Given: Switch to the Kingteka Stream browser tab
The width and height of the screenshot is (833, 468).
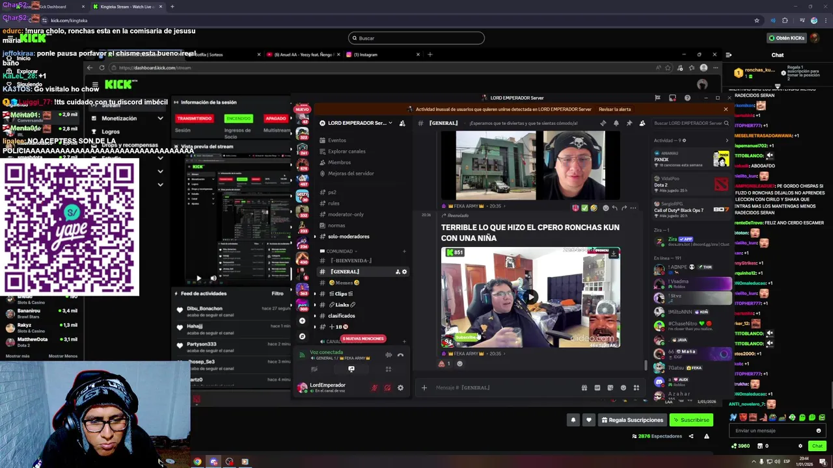Looking at the screenshot, I should pos(126,6).
